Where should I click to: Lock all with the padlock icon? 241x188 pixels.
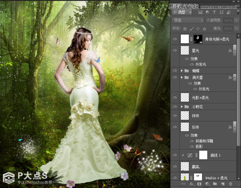[x=204, y=29]
